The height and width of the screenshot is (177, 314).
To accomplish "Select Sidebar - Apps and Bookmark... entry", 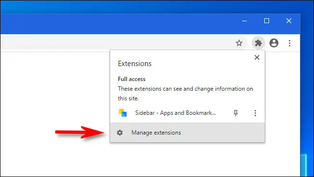I will (x=175, y=113).
